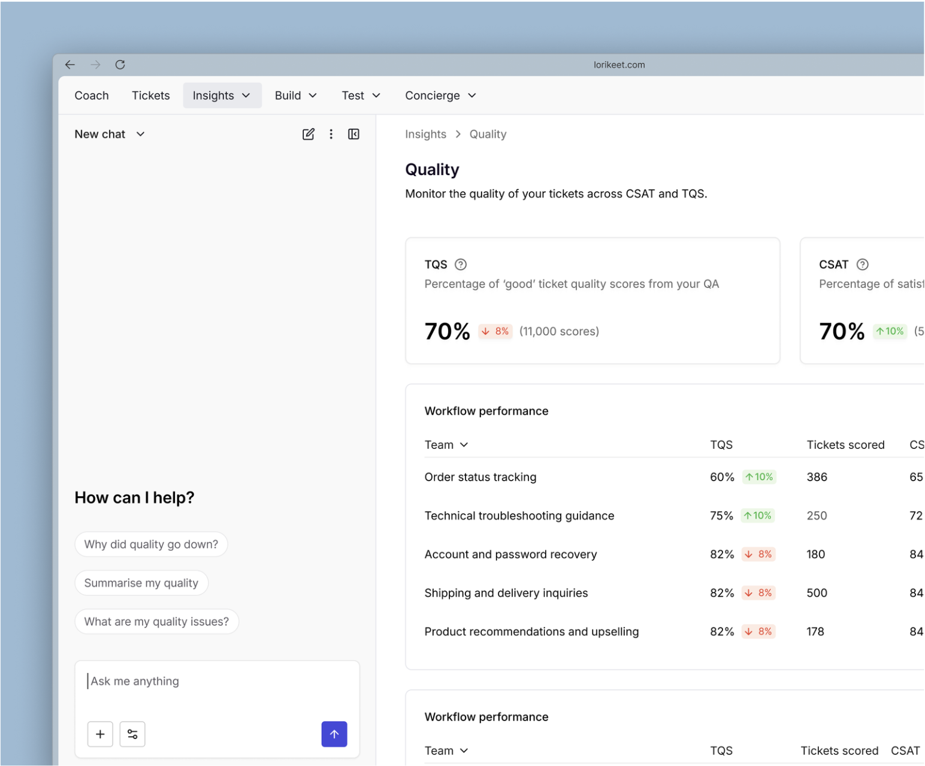Open the Coach tab
The height and width of the screenshot is (766, 925).
92,95
